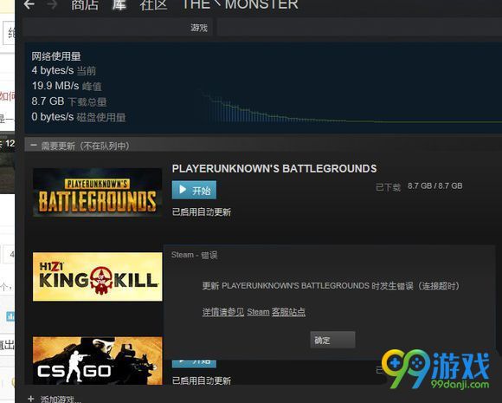Click the CS:GO 开始 button behind dialog
This screenshot has width=502, height=403.
coord(194,363)
